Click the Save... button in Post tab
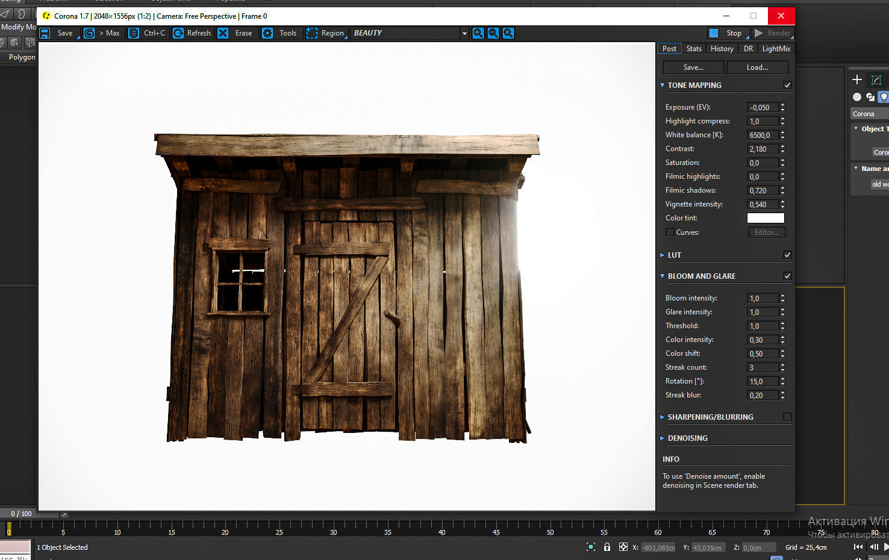 693,67
